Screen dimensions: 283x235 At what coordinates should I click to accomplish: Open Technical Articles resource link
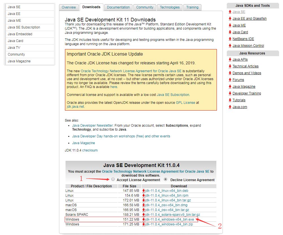245,66
